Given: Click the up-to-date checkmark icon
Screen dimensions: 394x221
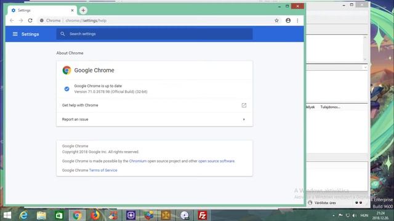Looking at the screenshot, I should (x=66, y=88).
